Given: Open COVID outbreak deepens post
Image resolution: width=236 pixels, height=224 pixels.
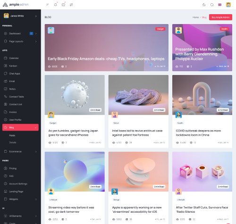Looking at the screenshot, I should 198,133.
